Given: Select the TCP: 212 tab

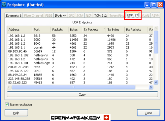Looking at the screenshot, I should coord(101,15).
